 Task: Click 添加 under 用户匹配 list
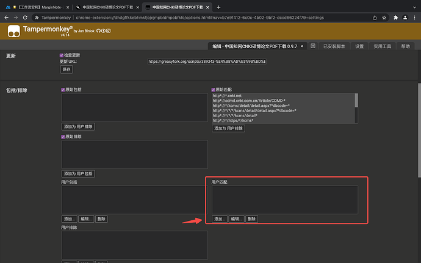coord(220,219)
